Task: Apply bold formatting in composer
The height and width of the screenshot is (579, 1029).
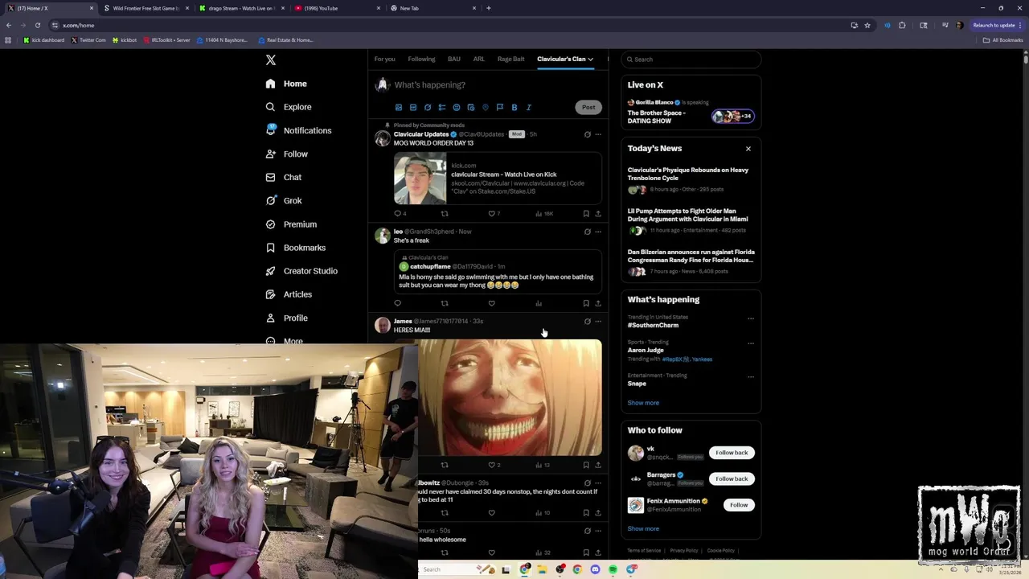Action: [514, 107]
